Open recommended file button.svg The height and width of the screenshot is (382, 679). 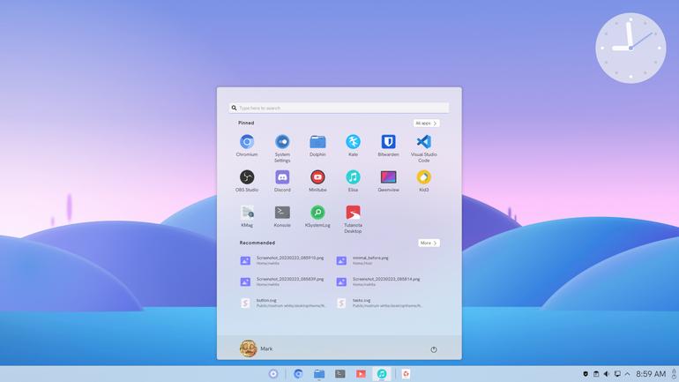click(283, 303)
